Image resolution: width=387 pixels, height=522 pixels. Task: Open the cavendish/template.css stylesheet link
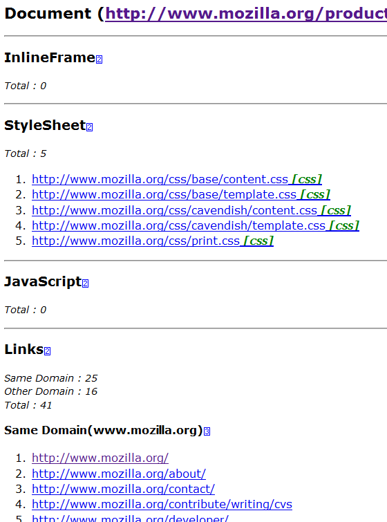click(x=179, y=225)
